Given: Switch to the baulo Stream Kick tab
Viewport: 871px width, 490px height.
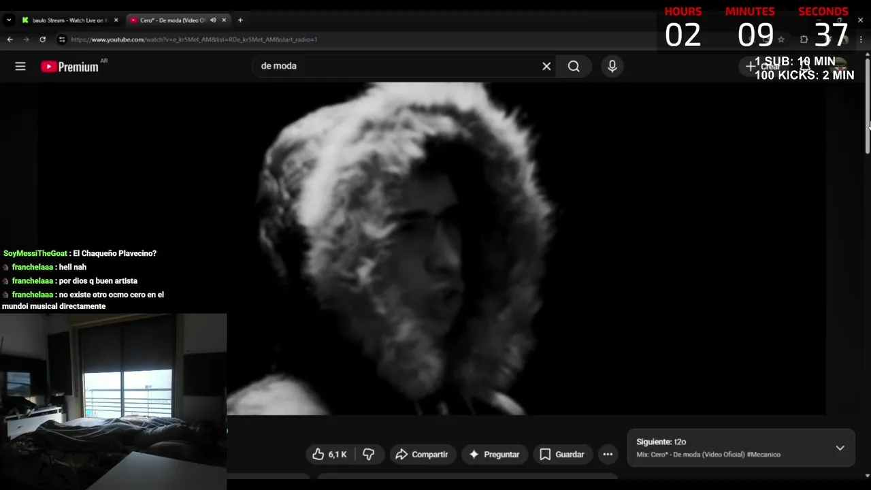Looking at the screenshot, I should tap(68, 20).
